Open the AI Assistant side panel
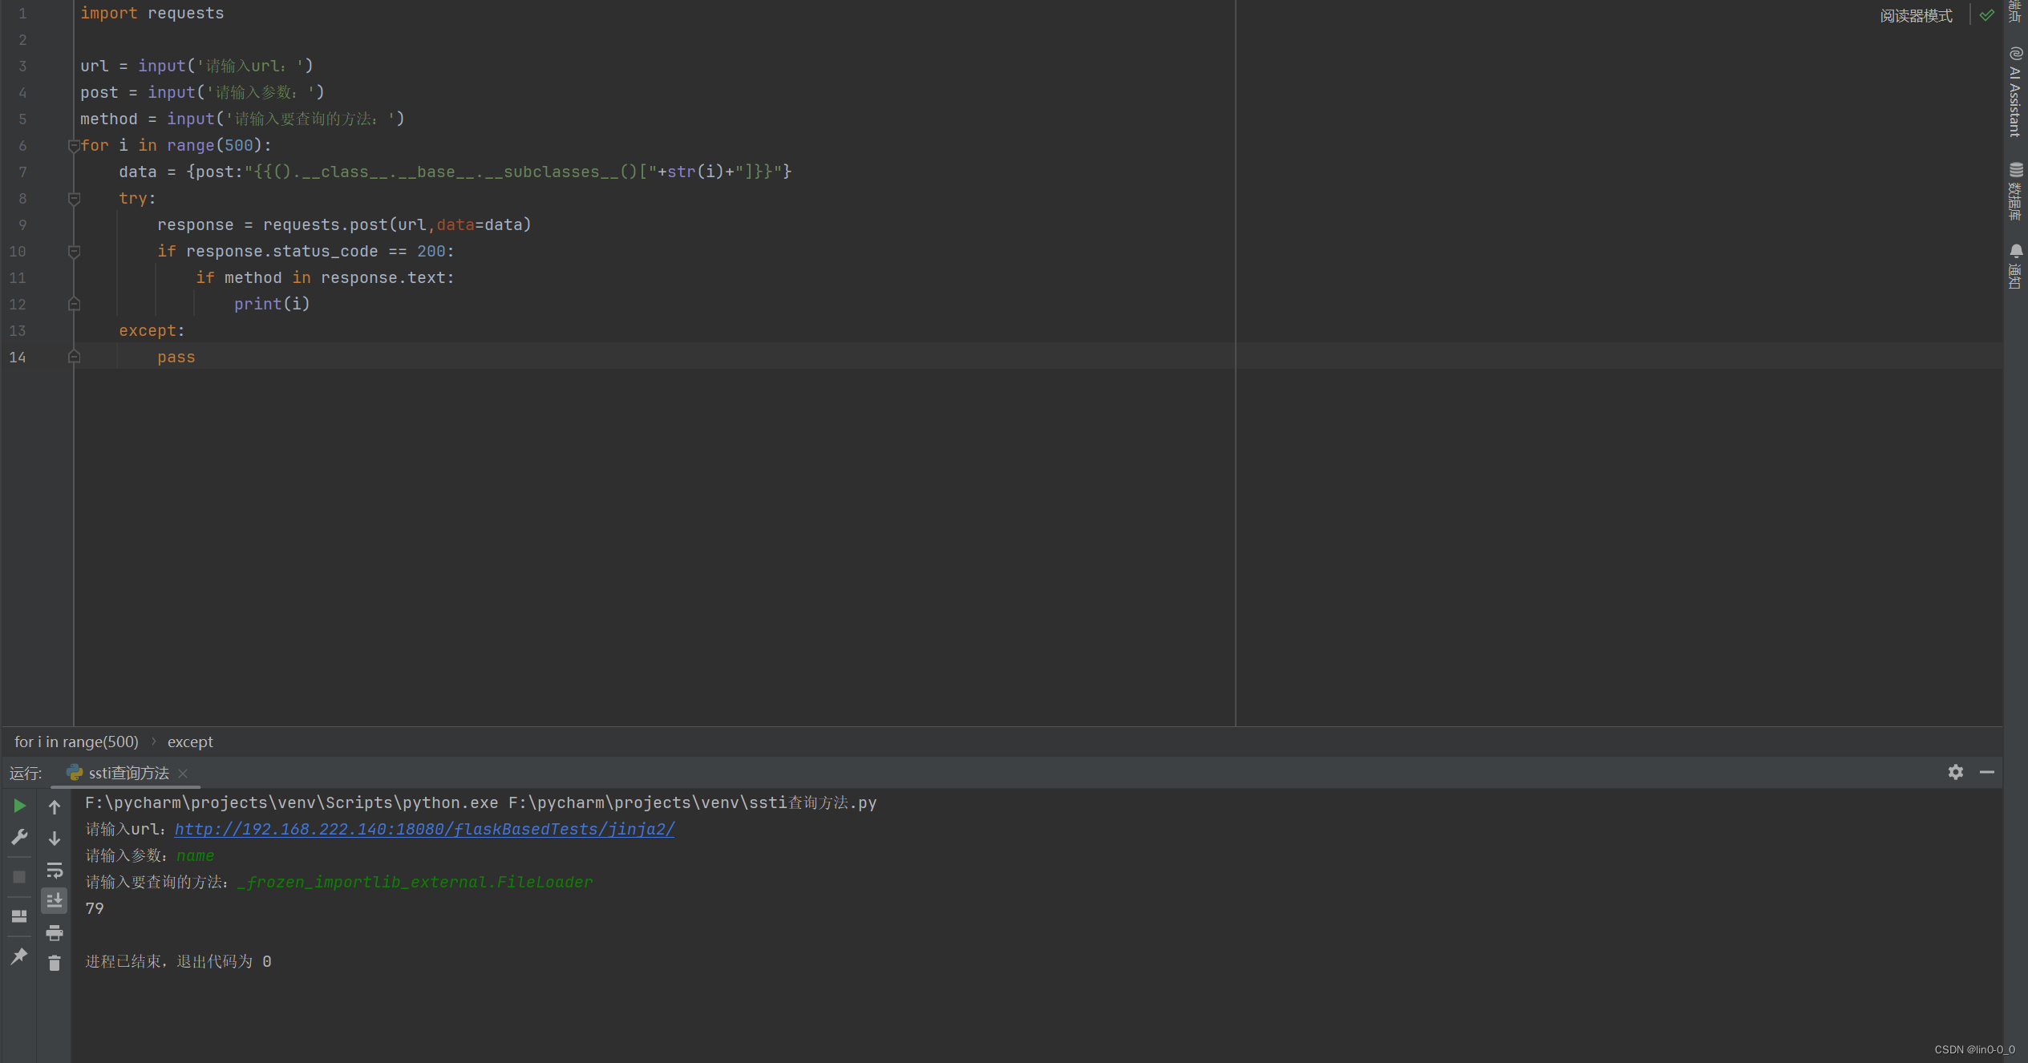This screenshot has width=2028, height=1063. [2015, 92]
